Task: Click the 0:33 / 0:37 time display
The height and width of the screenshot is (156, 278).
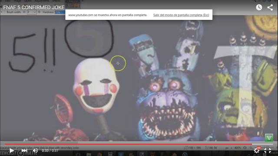Action: pos(50,150)
